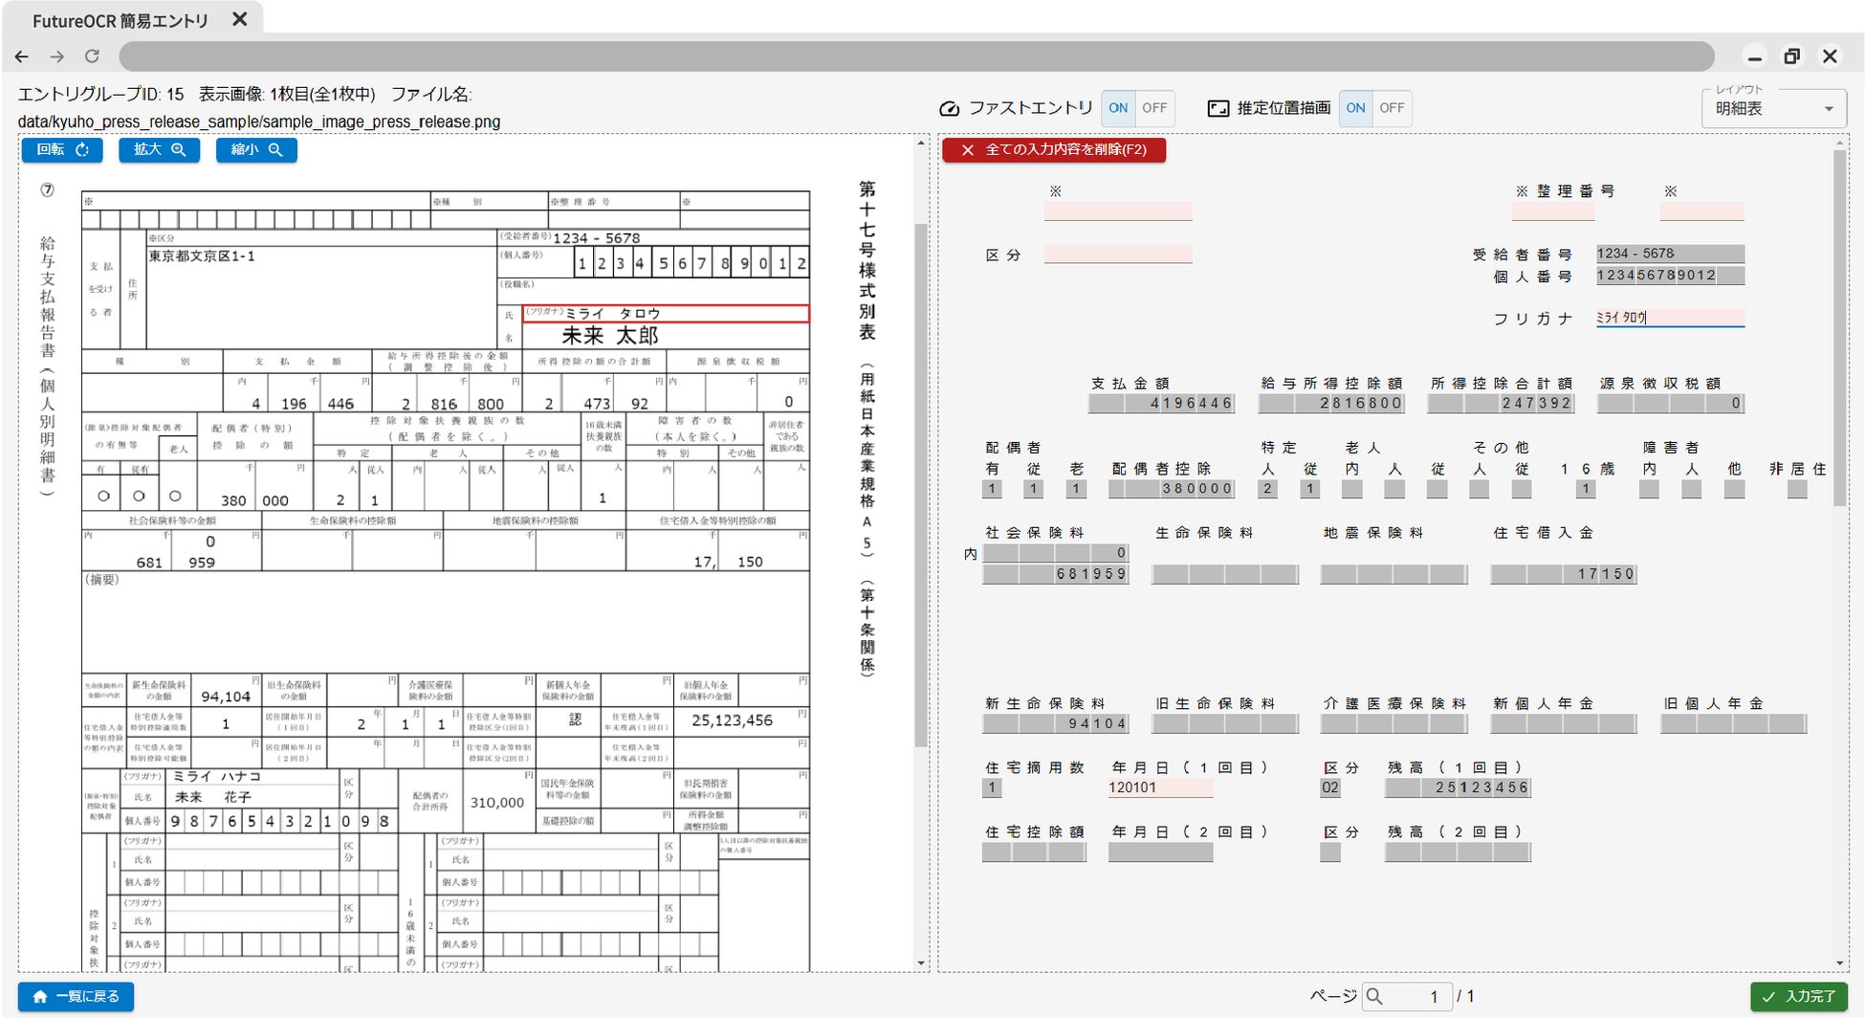Finish entry with the 入力完了 button

pos(1799,996)
